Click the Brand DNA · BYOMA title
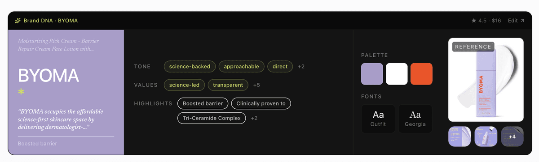The image size is (539, 162). (51, 21)
